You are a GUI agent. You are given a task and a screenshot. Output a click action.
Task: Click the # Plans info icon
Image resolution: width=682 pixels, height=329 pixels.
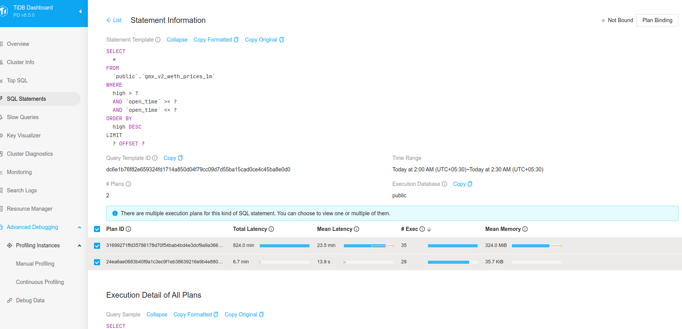click(128, 184)
